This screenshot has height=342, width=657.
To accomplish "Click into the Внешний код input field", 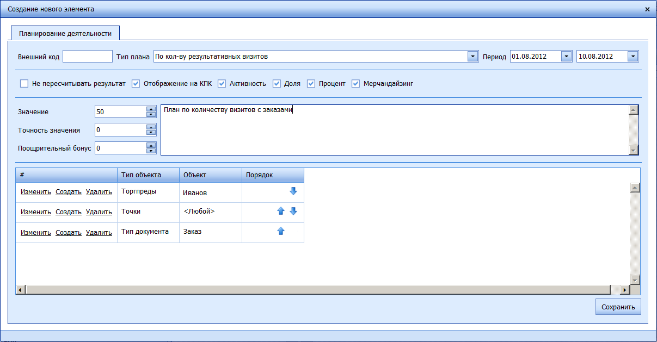I will click(87, 57).
